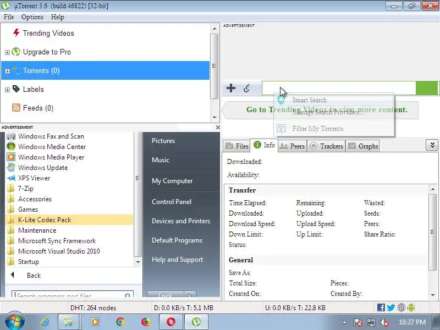Open My Computer from Start menu
The image size is (440, 330).
coord(172,181)
